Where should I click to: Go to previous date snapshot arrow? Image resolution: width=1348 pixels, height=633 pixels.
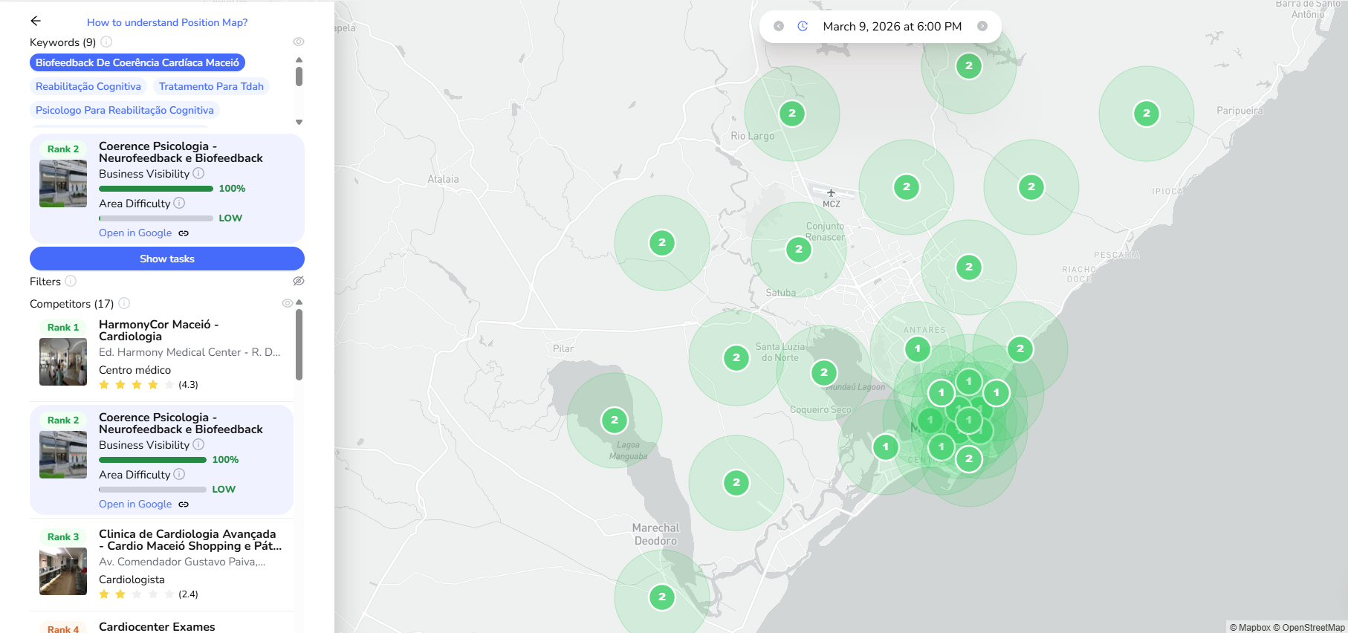779,26
